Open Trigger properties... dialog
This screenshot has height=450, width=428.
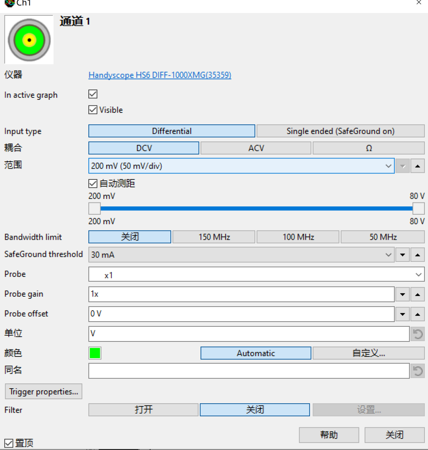pos(44,391)
